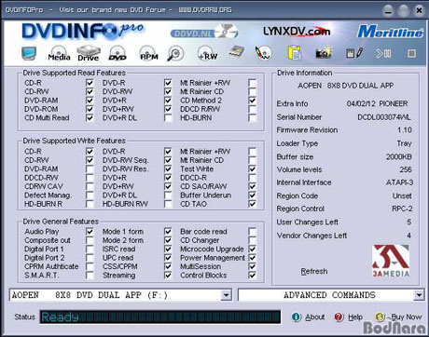Click the red Help question icon
Image resolution: width=429 pixels, height=337 pixels.
339,317
